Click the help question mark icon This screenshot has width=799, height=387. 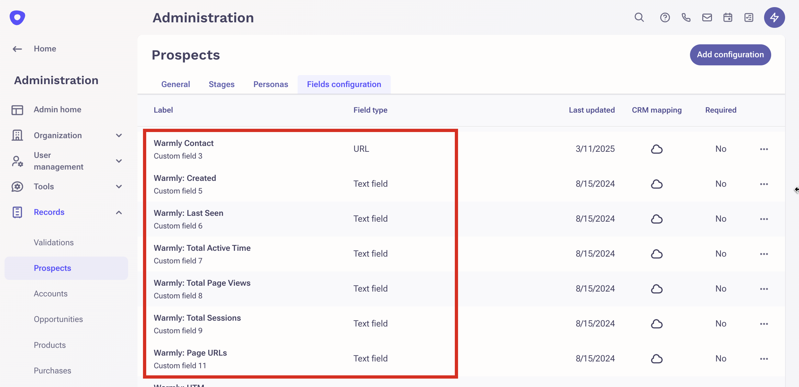click(665, 17)
